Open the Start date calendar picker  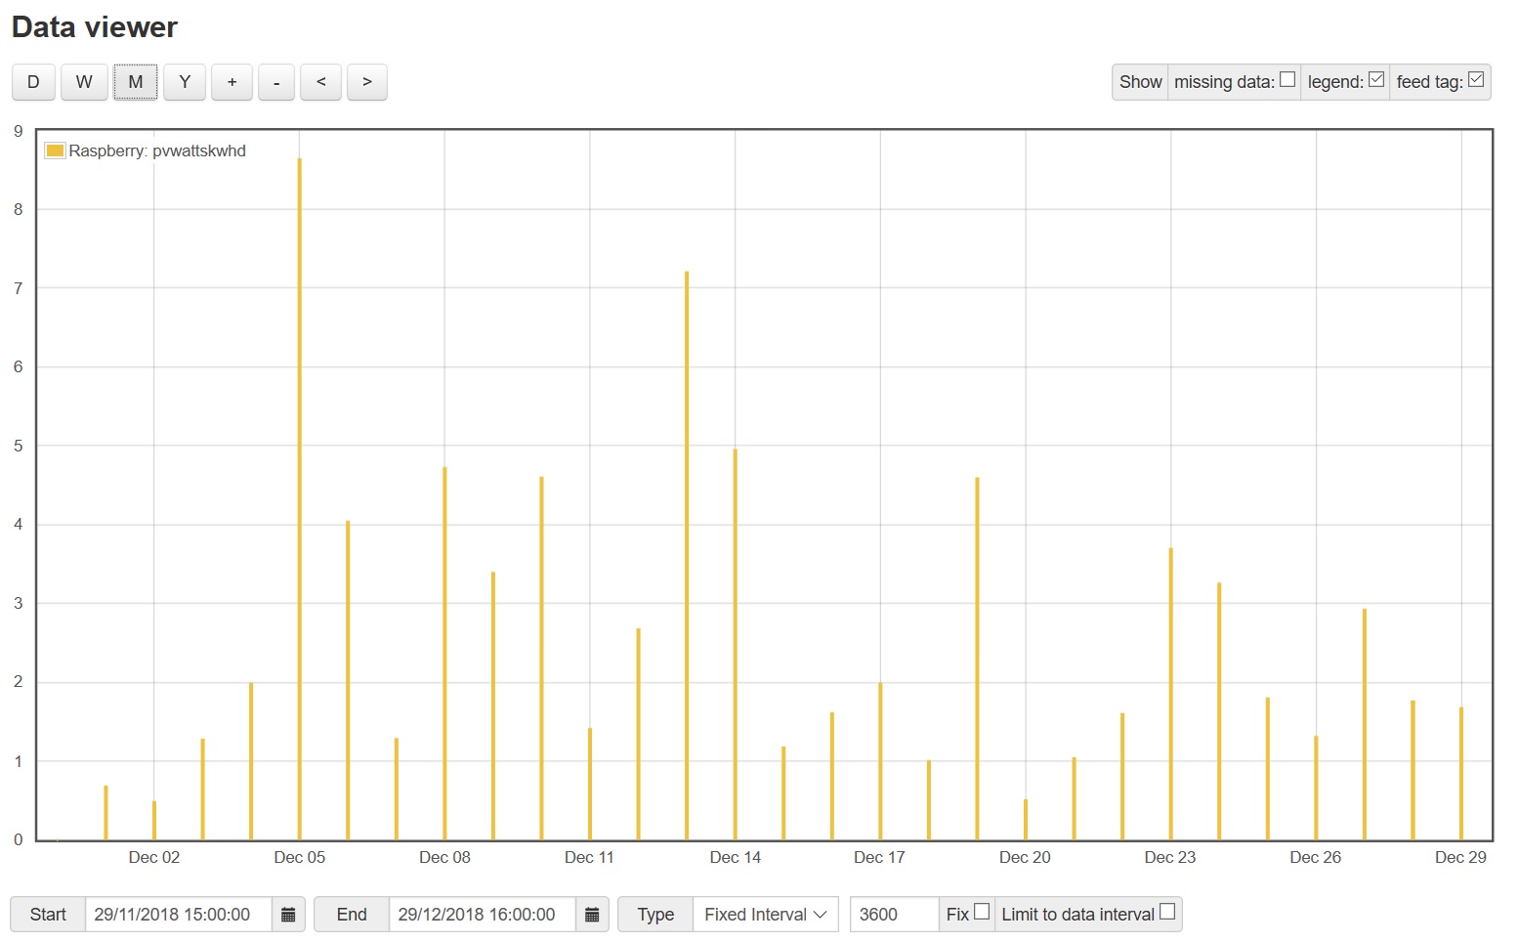[x=288, y=915]
